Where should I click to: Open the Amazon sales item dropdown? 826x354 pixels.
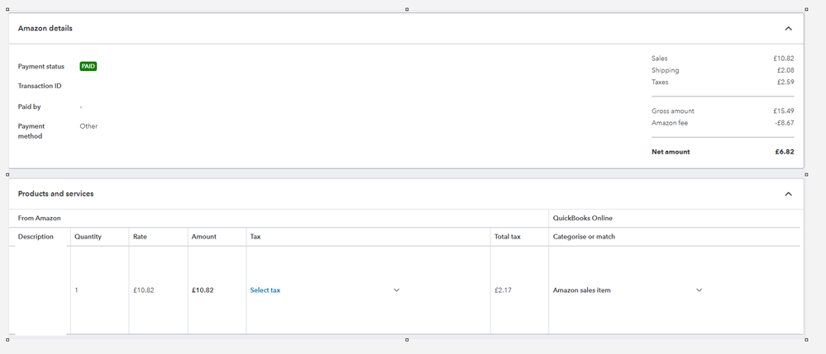click(699, 290)
